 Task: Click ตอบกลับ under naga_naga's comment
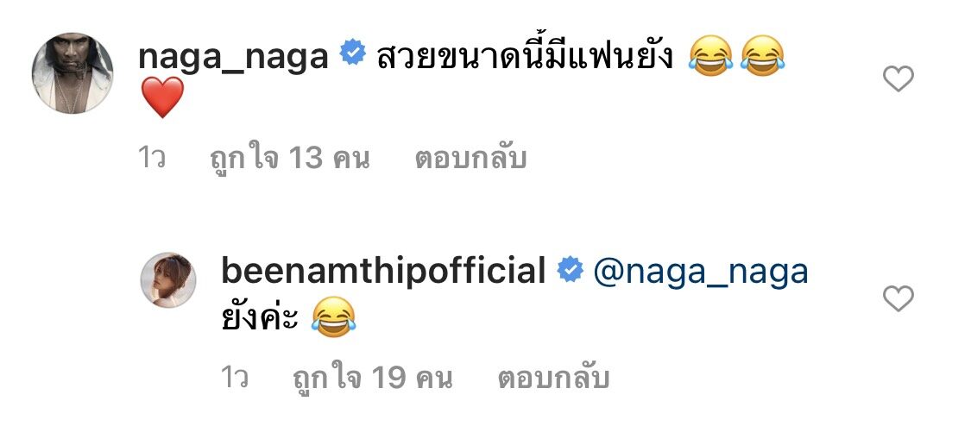[470, 159]
